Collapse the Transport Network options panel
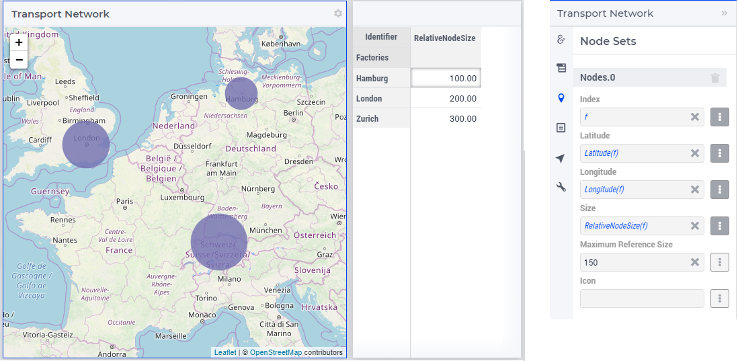738x361 pixels. [724, 13]
